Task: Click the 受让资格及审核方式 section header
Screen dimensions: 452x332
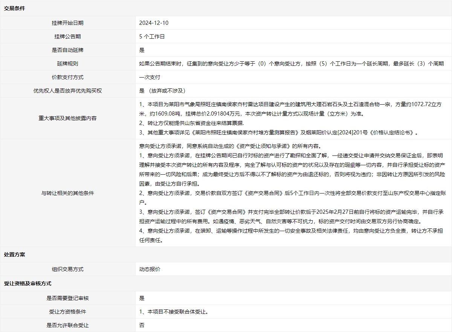Action: [x=27, y=283]
